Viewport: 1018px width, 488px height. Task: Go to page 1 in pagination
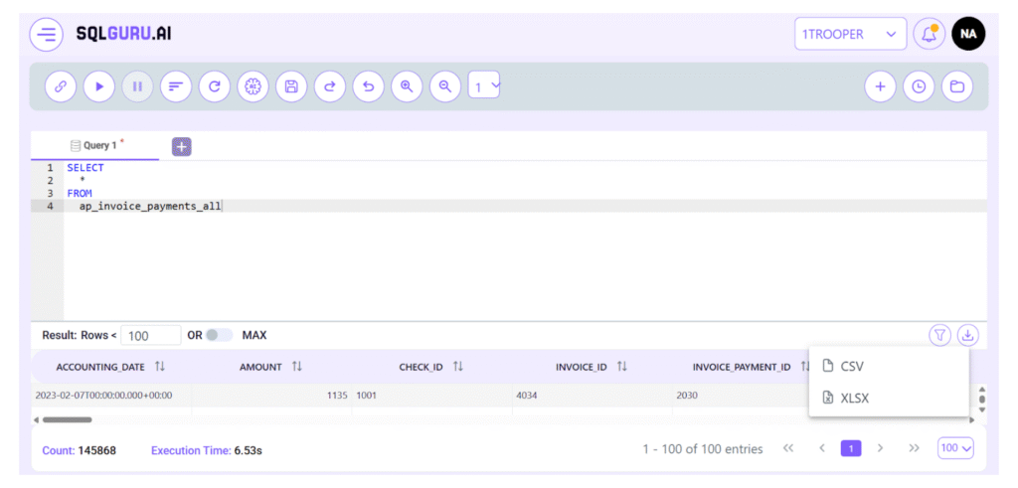pos(850,448)
